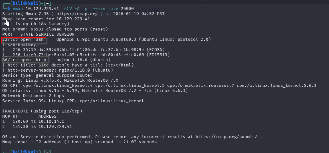Click the Device type line
This screenshot has height=153, width=329.
(47, 75)
